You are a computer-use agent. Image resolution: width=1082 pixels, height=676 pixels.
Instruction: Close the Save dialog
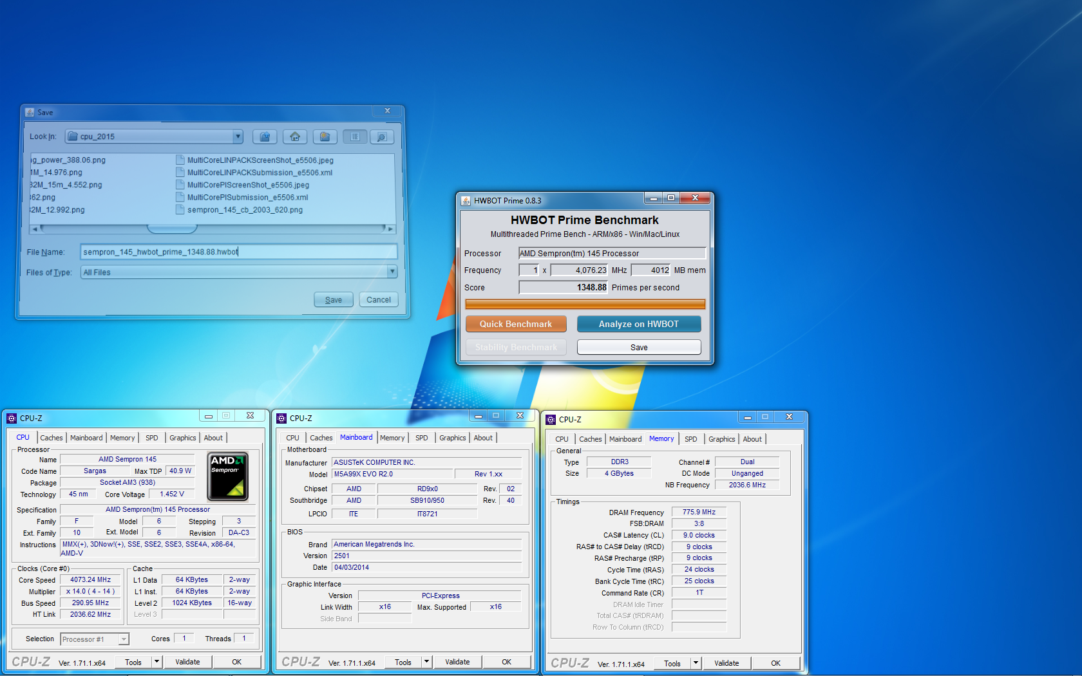[388, 111]
